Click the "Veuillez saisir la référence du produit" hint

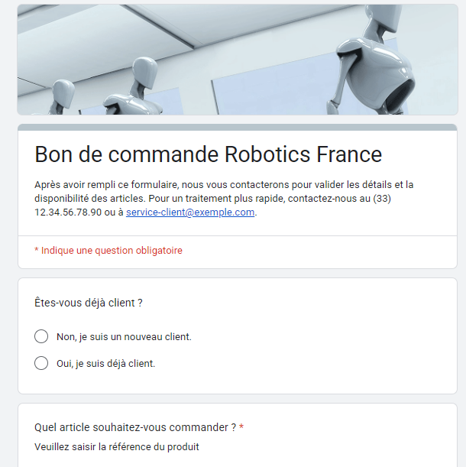116,446
